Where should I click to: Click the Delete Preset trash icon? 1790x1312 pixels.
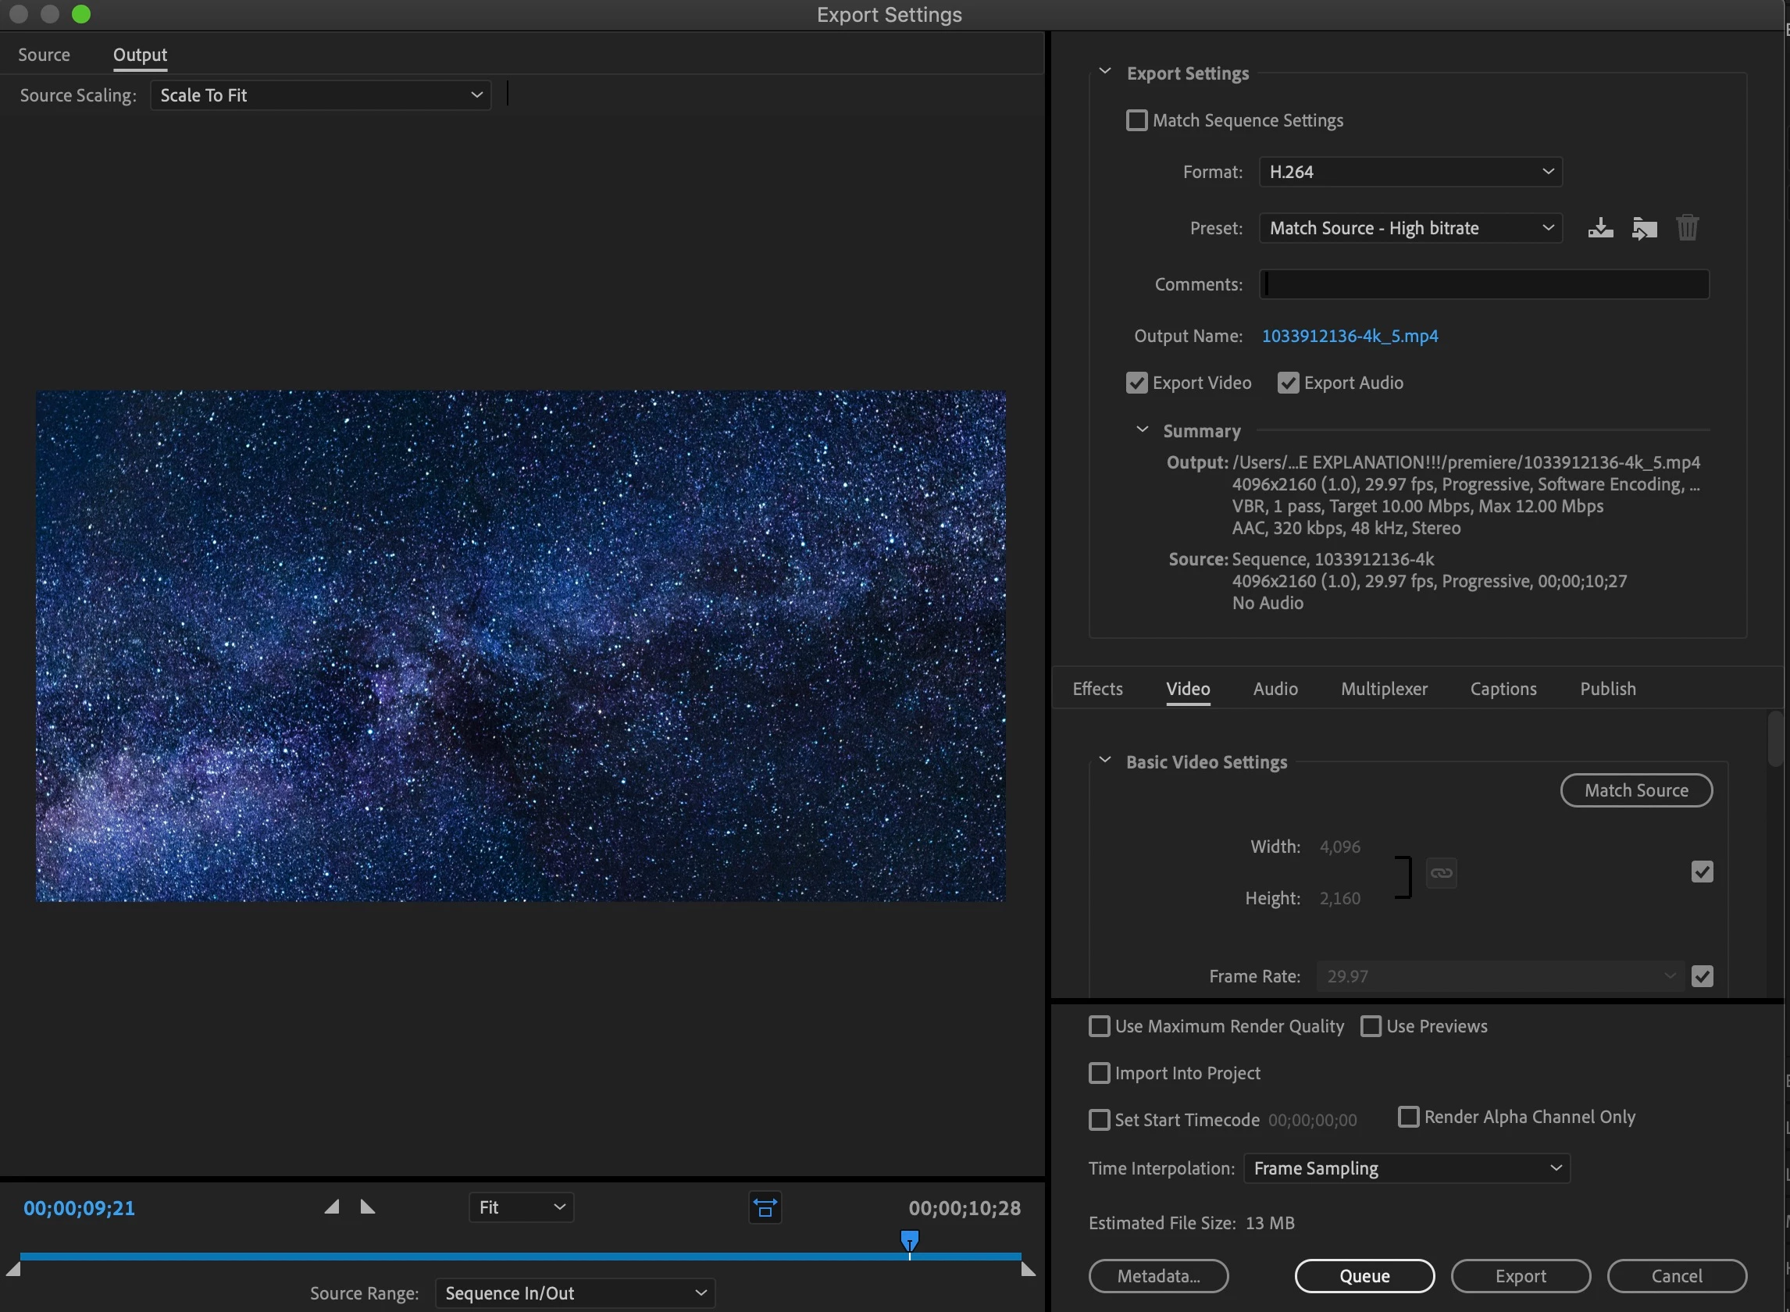click(1687, 228)
